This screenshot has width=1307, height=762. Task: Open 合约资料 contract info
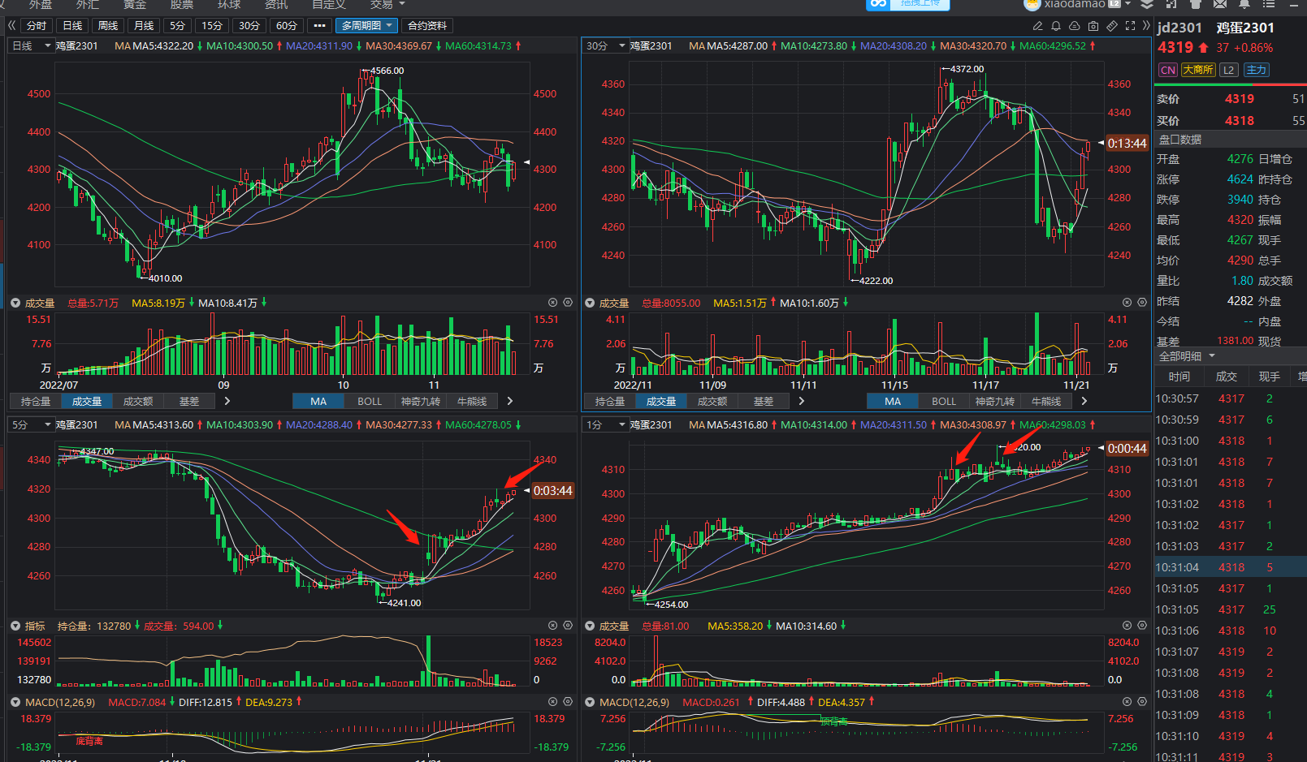click(x=427, y=26)
